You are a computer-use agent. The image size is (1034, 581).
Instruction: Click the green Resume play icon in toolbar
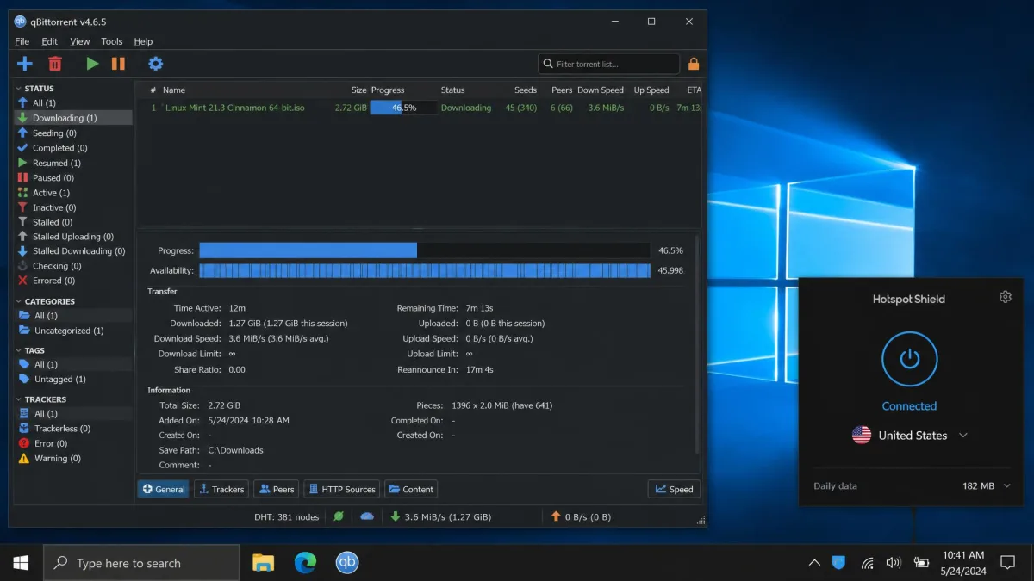tap(92, 64)
